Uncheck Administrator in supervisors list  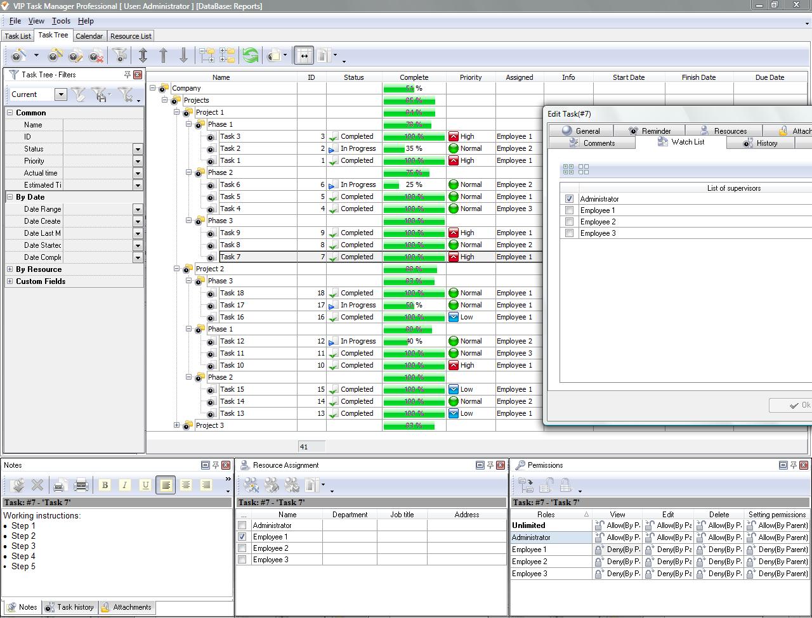(x=569, y=199)
